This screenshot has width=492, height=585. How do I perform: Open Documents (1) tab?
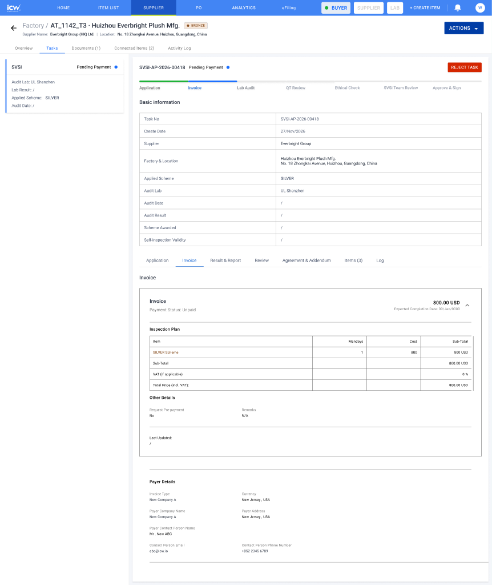pos(86,48)
